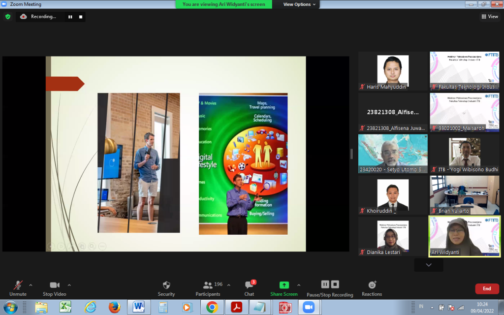Select Ari Widyanti's video thumbnail
The width and height of the screenshot is (504, 315).
(465, 236)
